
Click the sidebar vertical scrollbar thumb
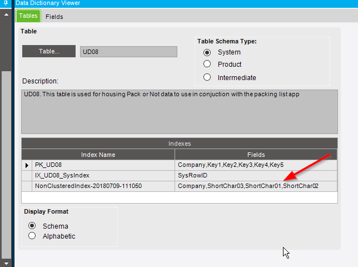tap(6, 165)
